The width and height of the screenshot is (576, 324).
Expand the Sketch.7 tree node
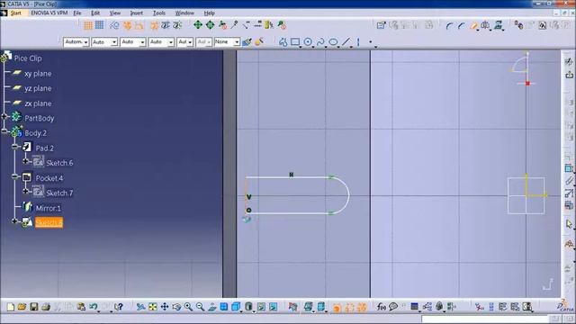(25, 191)
